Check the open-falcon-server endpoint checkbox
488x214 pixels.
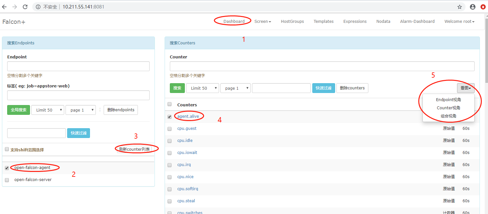tap(7, 180)
